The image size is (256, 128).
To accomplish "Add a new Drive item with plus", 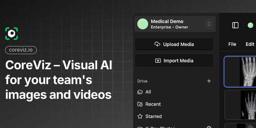I will pos(209,81).
